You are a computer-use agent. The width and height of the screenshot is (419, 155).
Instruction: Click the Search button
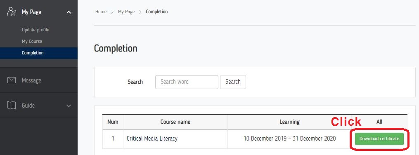pos(233,82)
